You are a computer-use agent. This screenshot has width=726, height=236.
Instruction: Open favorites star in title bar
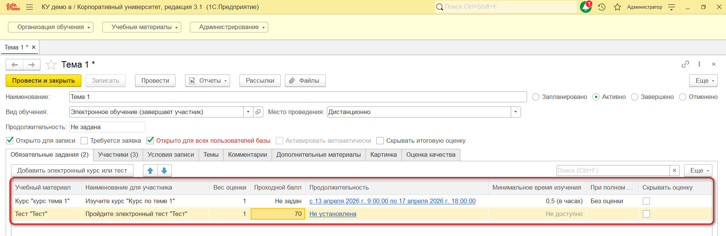[x=617, y=7]
